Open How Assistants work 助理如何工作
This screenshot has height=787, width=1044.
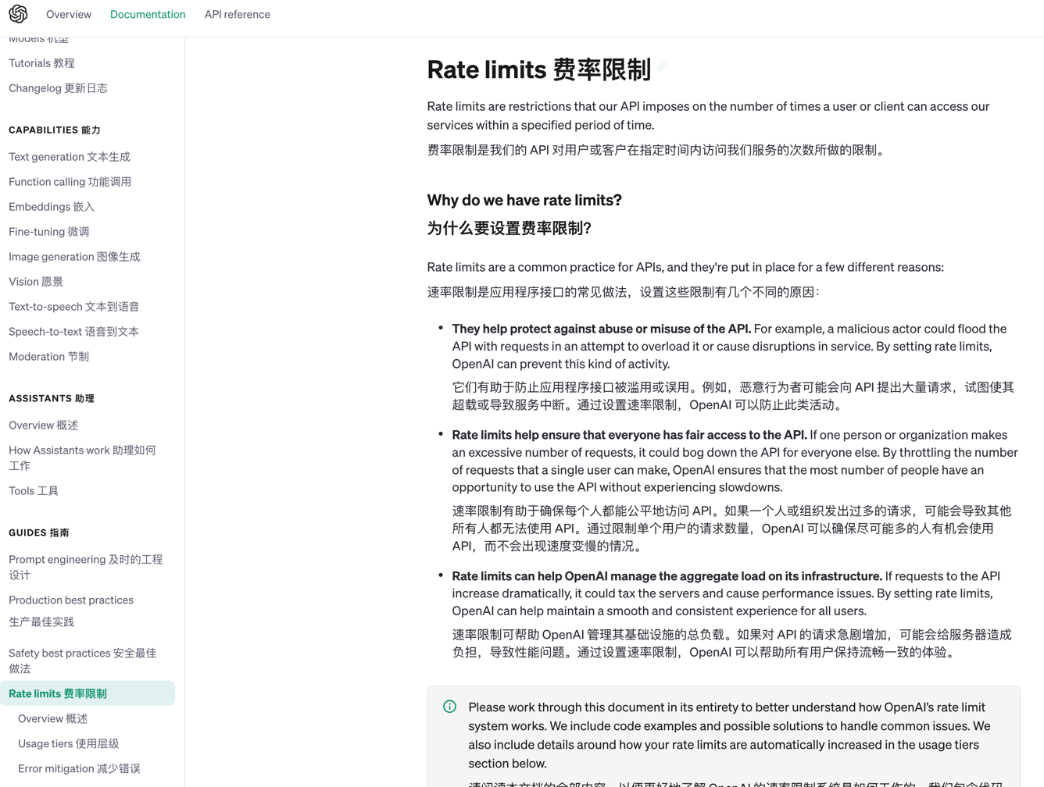click(82, 458)
